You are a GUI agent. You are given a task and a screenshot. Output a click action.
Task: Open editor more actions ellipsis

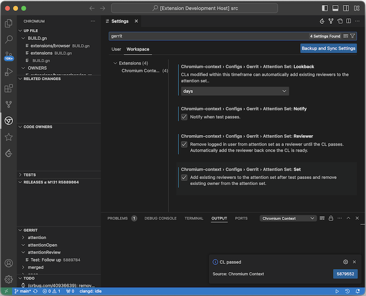coord(357,21)
